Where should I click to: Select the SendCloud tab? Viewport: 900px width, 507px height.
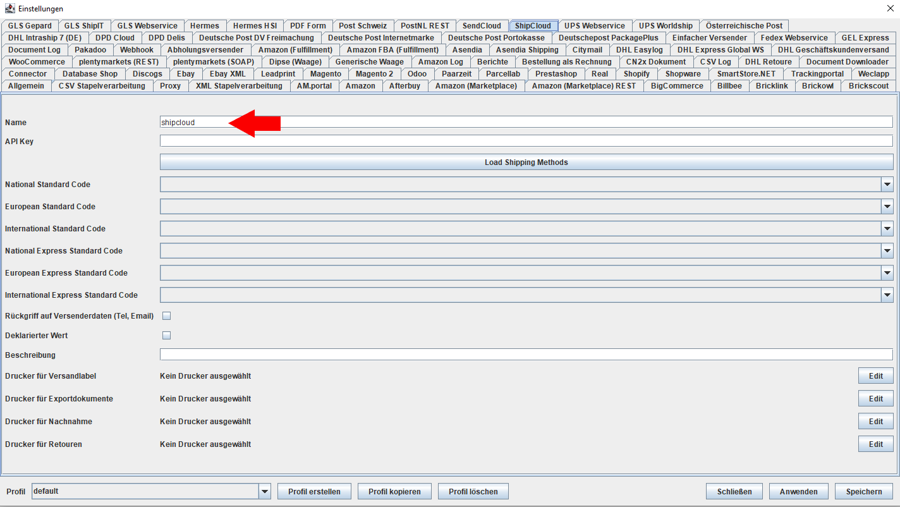coord(482,26)
